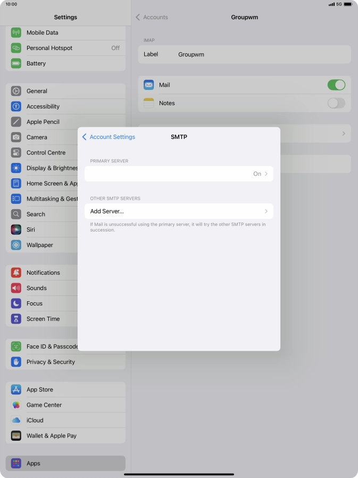Open the Battery settings icon
The width and height of the screenshot is (358, 478).
pyautogui.click(x=16, y=63)
